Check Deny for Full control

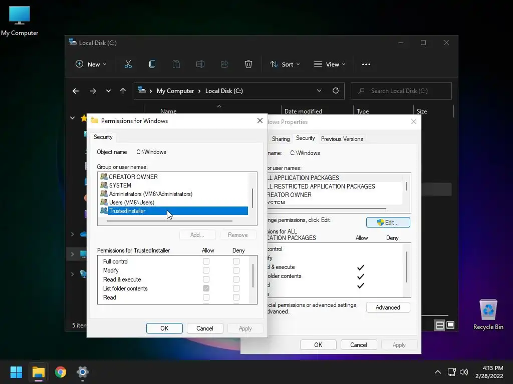point(236,261)
